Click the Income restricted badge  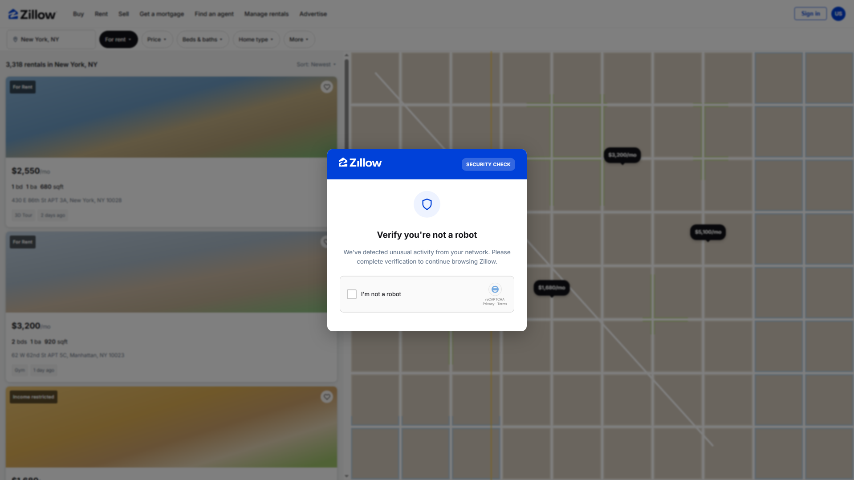33,397
